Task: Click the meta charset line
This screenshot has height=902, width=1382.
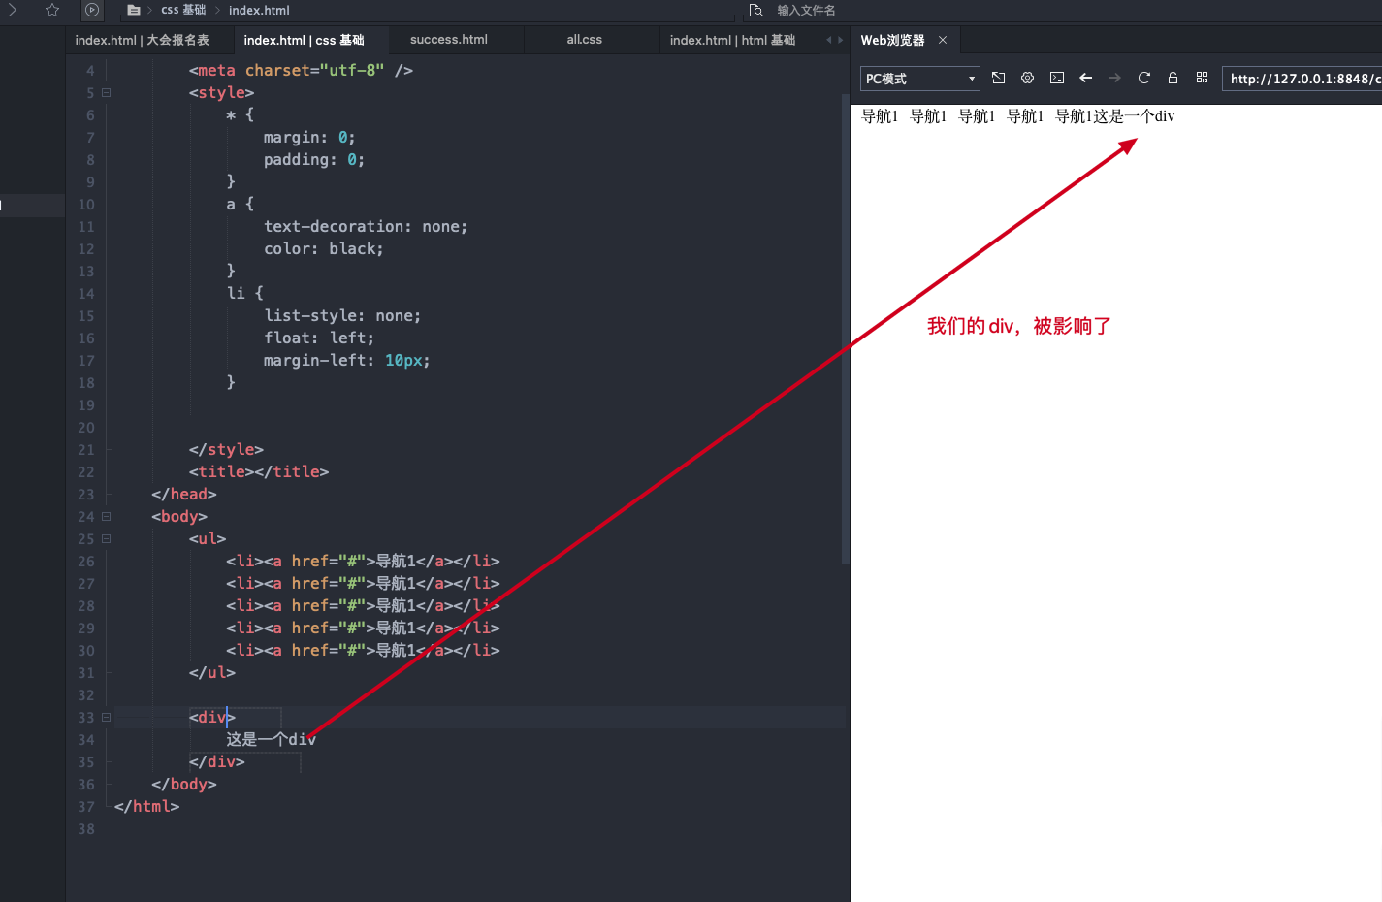Action: point(301,71)
